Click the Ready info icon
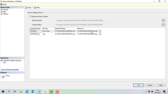Viewport: 168px width, 94px height. 1,4
